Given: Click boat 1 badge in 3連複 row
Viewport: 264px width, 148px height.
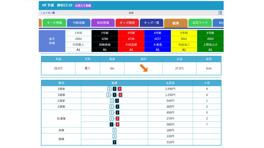Looking at the screenshot, I should pos(109,95).
